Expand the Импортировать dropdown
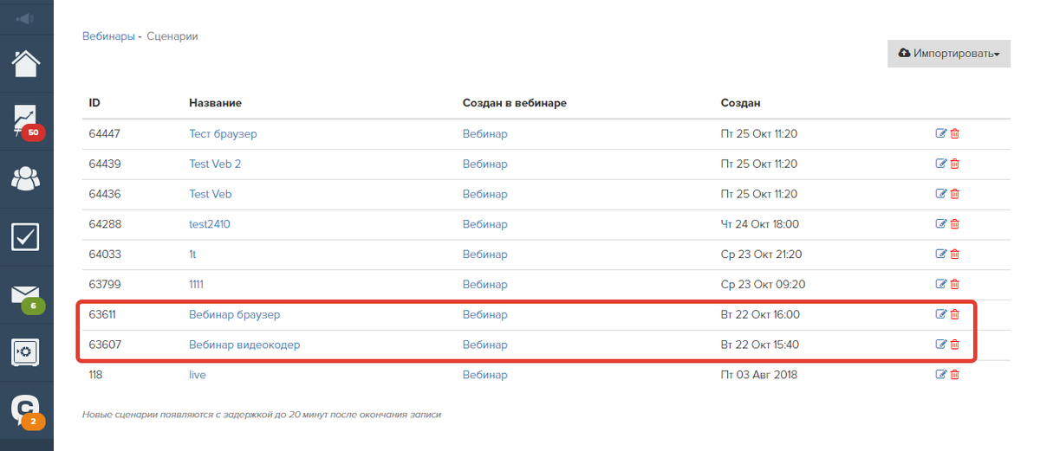1040x451 pixels. 949,54
